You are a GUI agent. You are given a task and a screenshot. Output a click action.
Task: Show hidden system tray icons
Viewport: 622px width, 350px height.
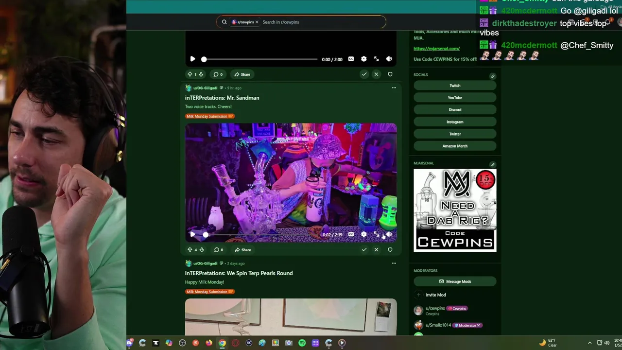coord(589,343)
